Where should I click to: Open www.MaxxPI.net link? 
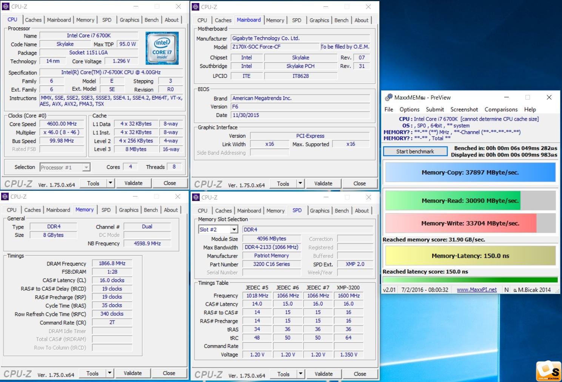477,290
